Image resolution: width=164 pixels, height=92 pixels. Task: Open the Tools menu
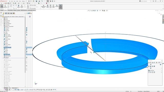20,1
